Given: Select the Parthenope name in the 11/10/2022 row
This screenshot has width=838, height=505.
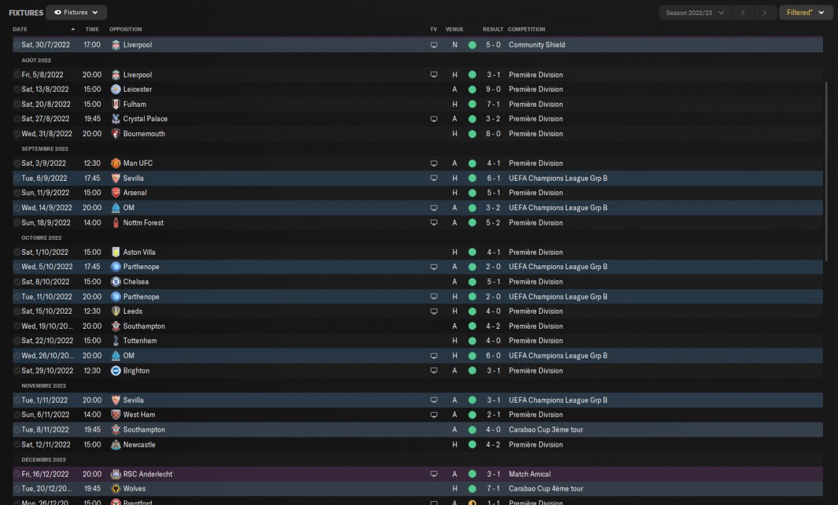Looking at the screenshot, I should click(141, 297).
